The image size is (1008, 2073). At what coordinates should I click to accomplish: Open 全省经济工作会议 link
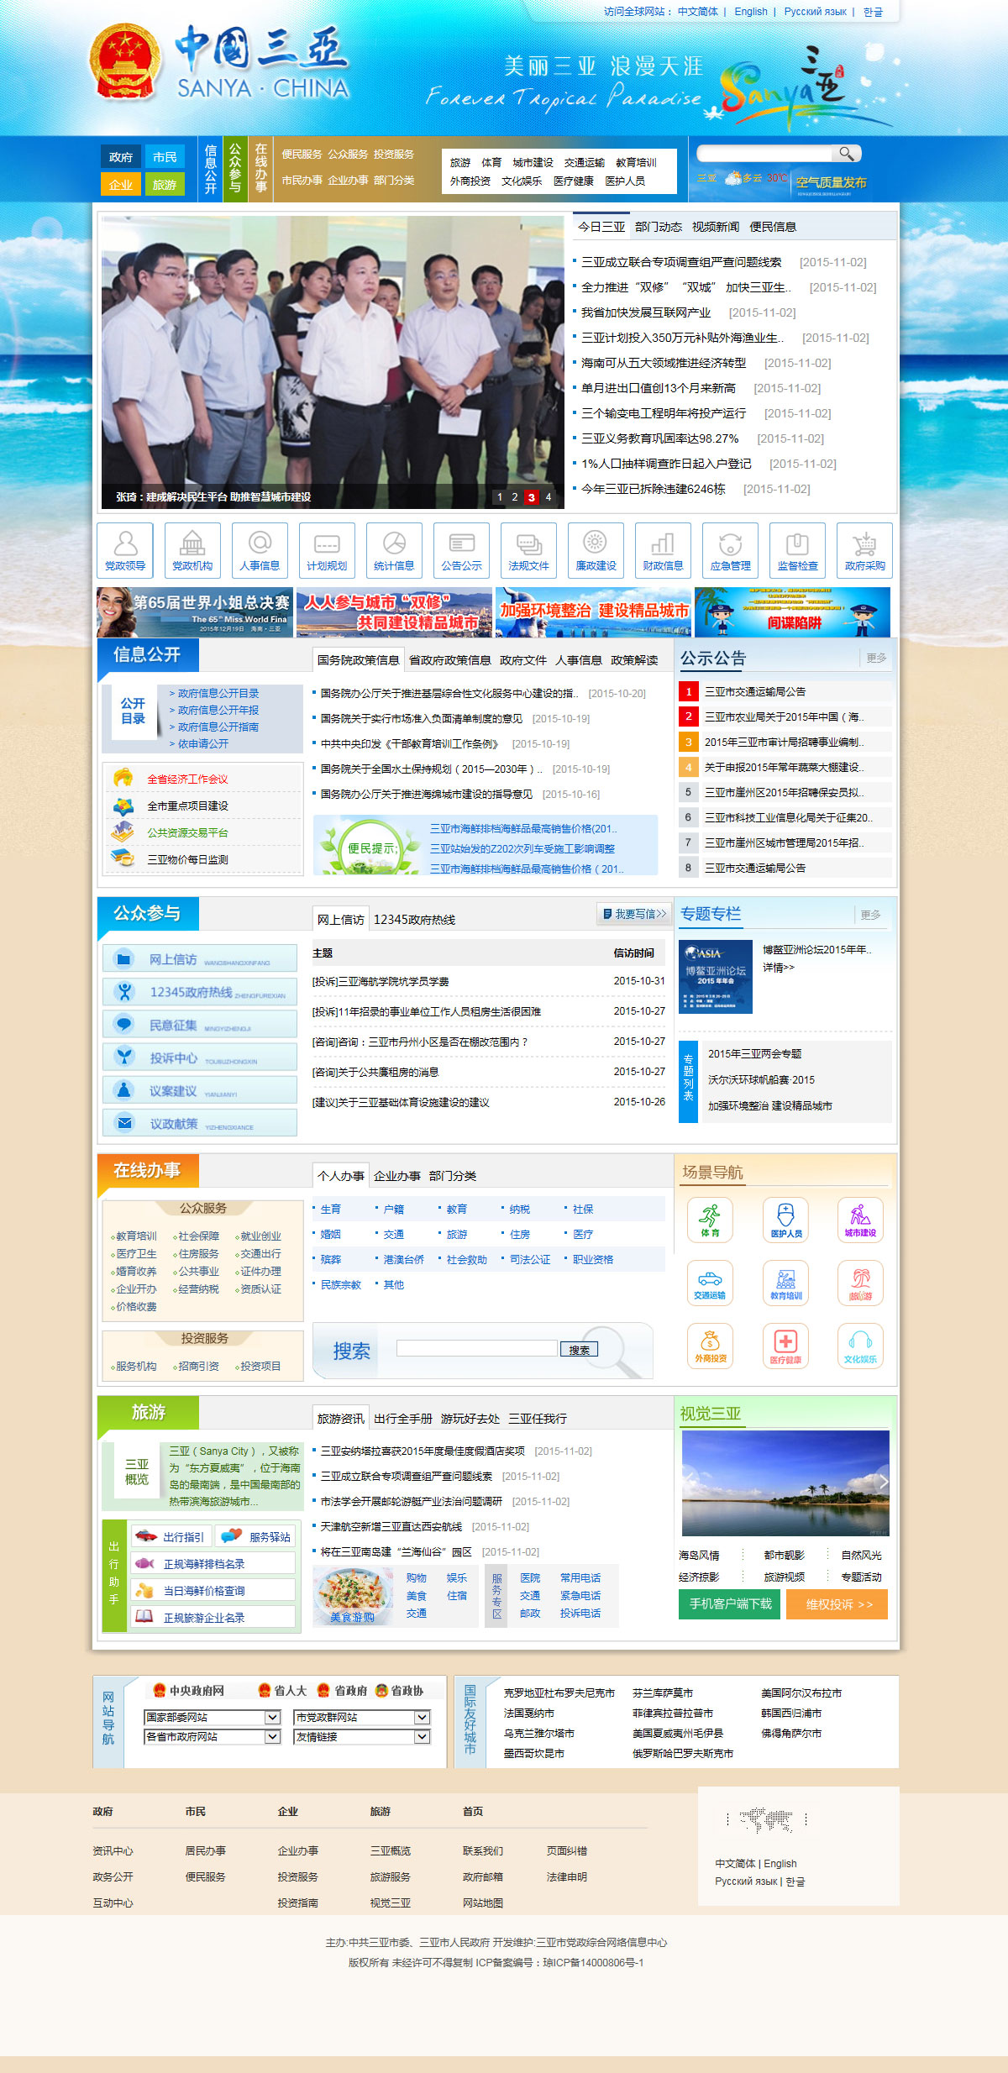click(187, 779)
